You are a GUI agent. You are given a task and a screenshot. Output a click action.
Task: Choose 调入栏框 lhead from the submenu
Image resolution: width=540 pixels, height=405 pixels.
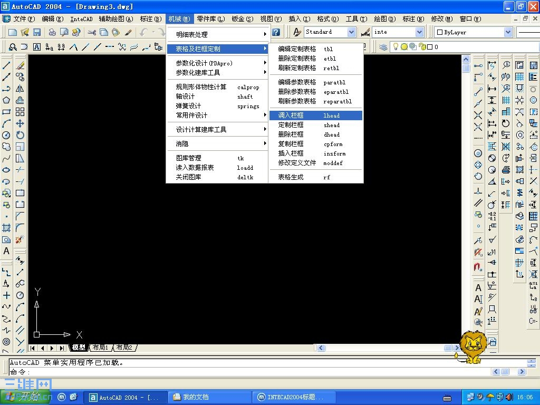pyautogui.click(x=316, y=115)
